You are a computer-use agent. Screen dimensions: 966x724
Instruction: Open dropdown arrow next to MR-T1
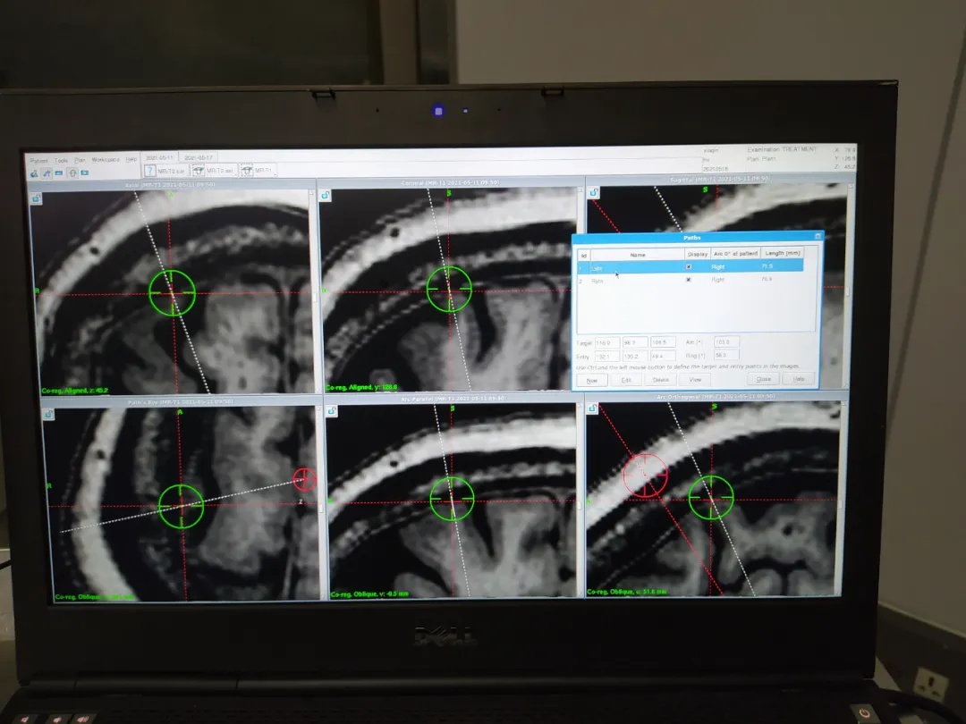click(x=275, y=175)
